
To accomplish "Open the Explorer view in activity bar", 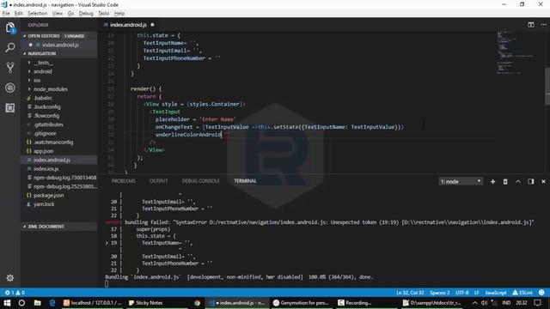I will coord(10,27).
